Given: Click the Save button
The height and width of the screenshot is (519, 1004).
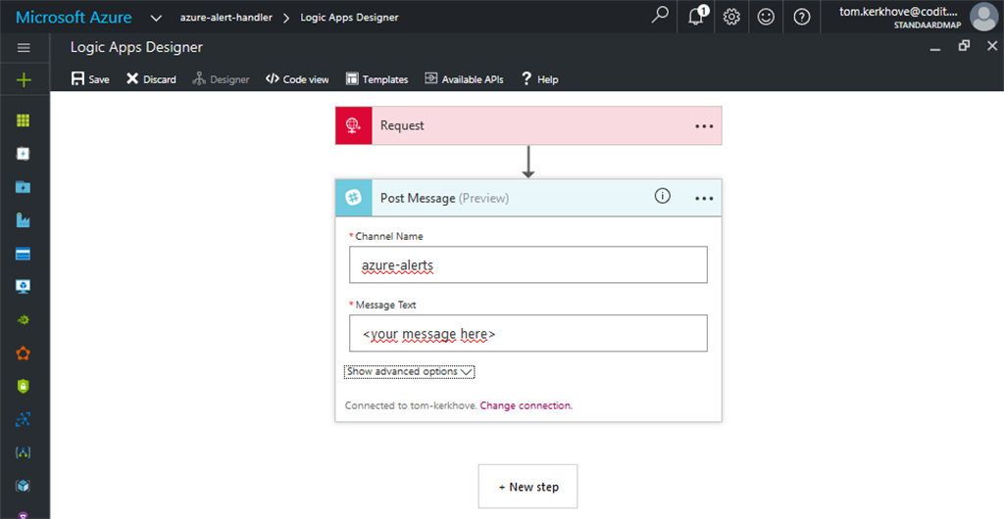Looking at the screenshot, I should pyautogui.click(x=90, y=79).
